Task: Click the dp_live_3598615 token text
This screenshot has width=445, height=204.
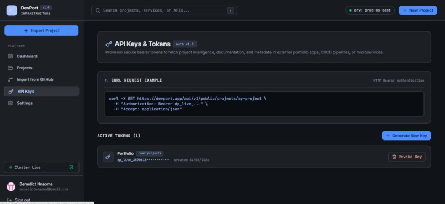Action: point(144,160)
